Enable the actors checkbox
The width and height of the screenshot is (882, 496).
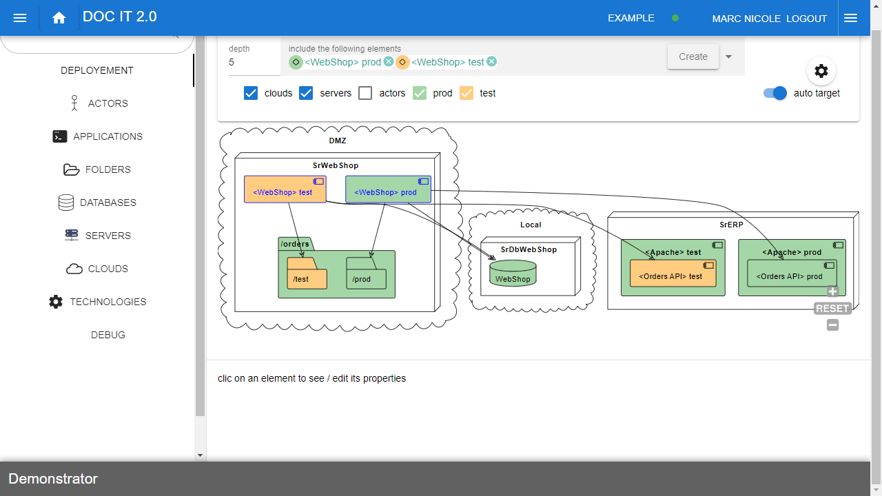pos(365,93)
